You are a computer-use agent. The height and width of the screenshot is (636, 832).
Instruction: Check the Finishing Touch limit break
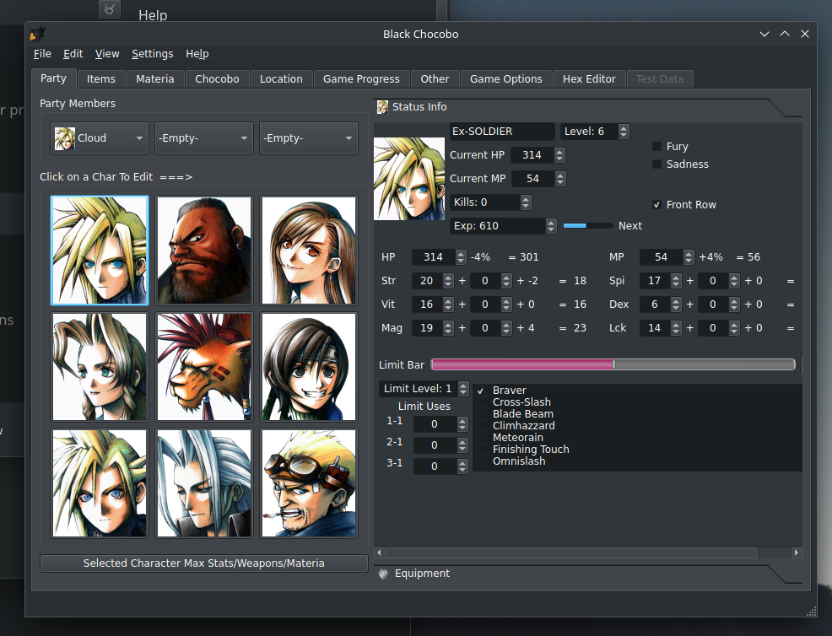481,450
